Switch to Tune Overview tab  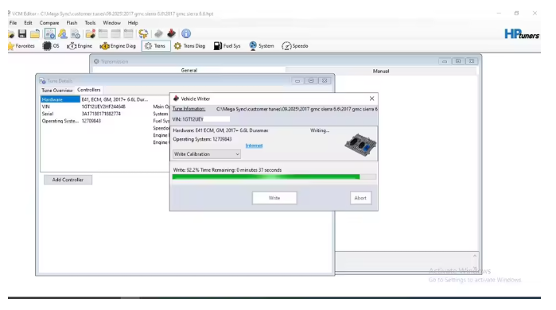pyautogui.click(x=57, y=91)
